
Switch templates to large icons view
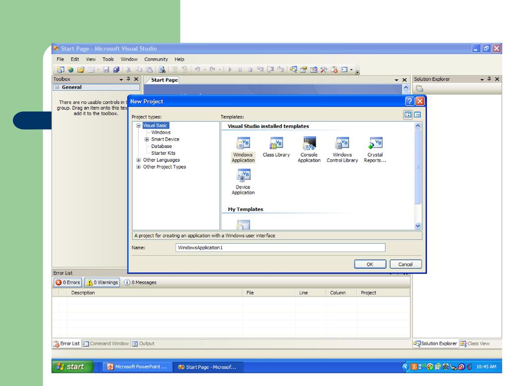pyautogui.click(x=408, y=115)
